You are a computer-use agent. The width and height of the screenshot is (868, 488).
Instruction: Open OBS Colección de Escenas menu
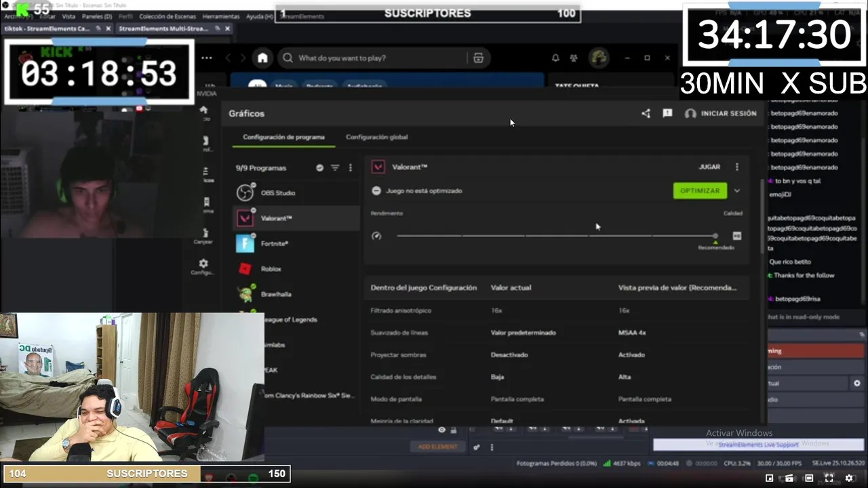[167, 16]
